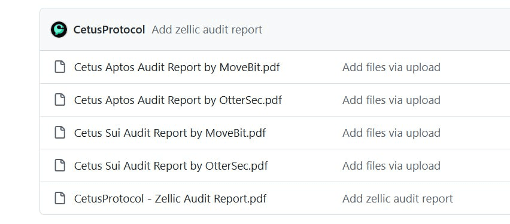View 'Add zellic audit report' commit in Zellic row
Image resolution: width=510 pixels, height=224 pixels.
click(397, 199)
